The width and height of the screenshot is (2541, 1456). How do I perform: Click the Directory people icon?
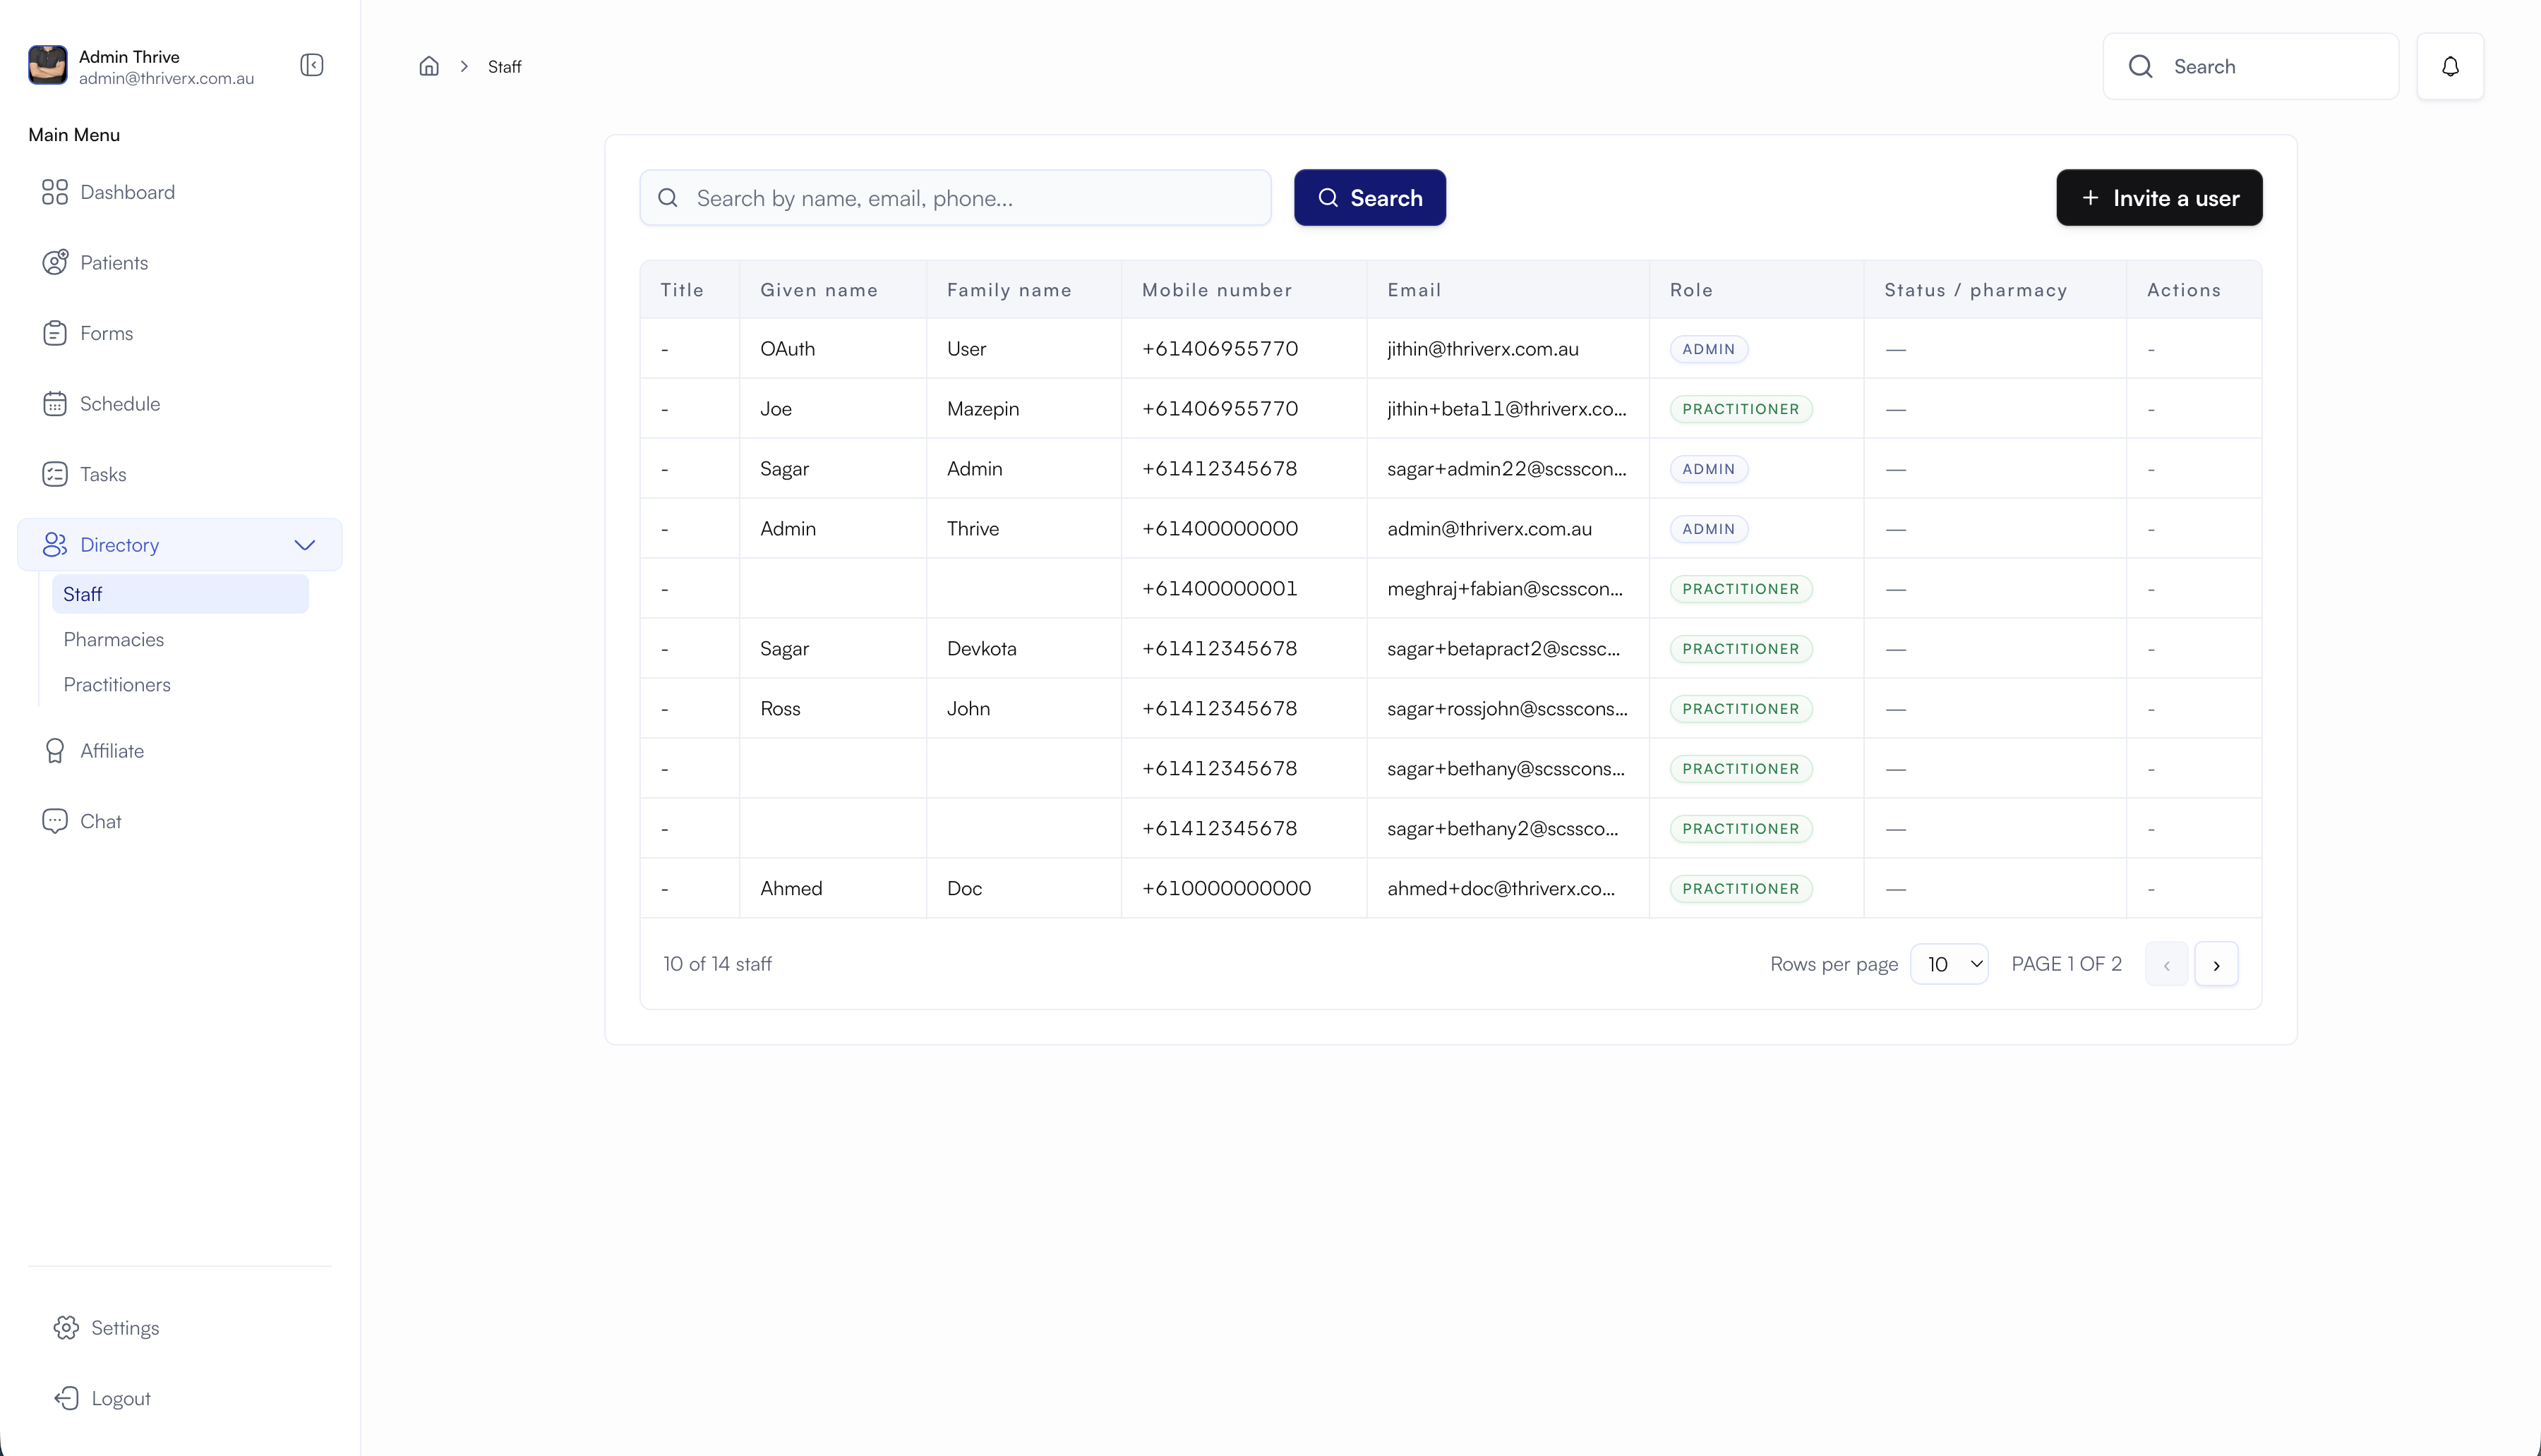(55, 544)
